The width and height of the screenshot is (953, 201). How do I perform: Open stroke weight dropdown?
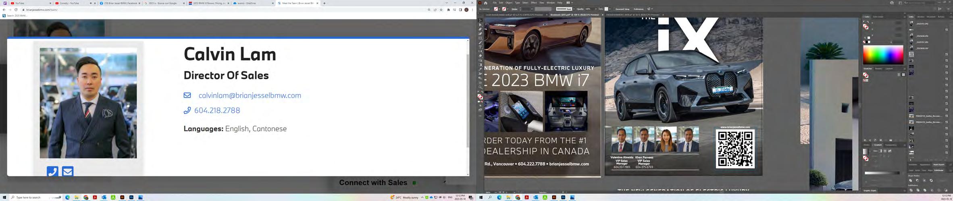pos(532,9)
